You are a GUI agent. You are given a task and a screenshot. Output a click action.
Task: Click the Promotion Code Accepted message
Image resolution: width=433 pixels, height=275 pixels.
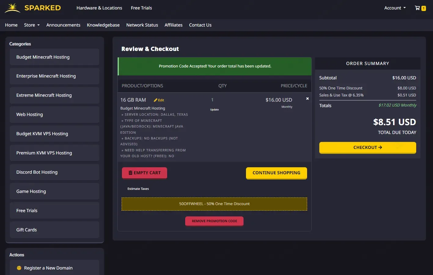point(215,66)
